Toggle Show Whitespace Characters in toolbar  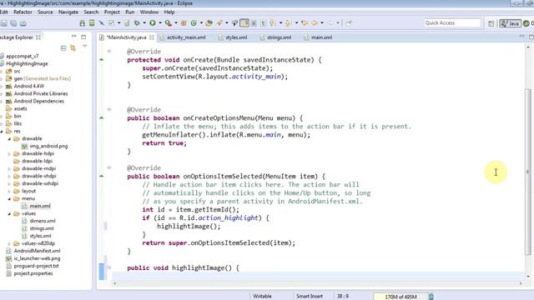[x=264, y=23]
